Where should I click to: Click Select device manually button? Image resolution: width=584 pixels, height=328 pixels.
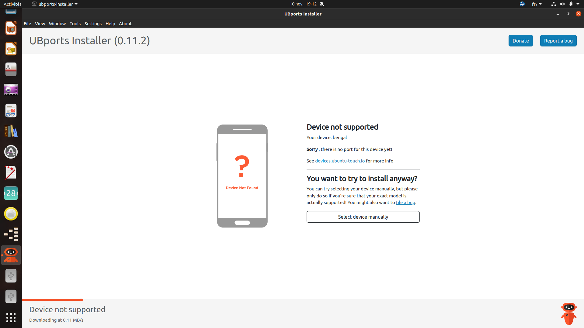tap(363, 217)
